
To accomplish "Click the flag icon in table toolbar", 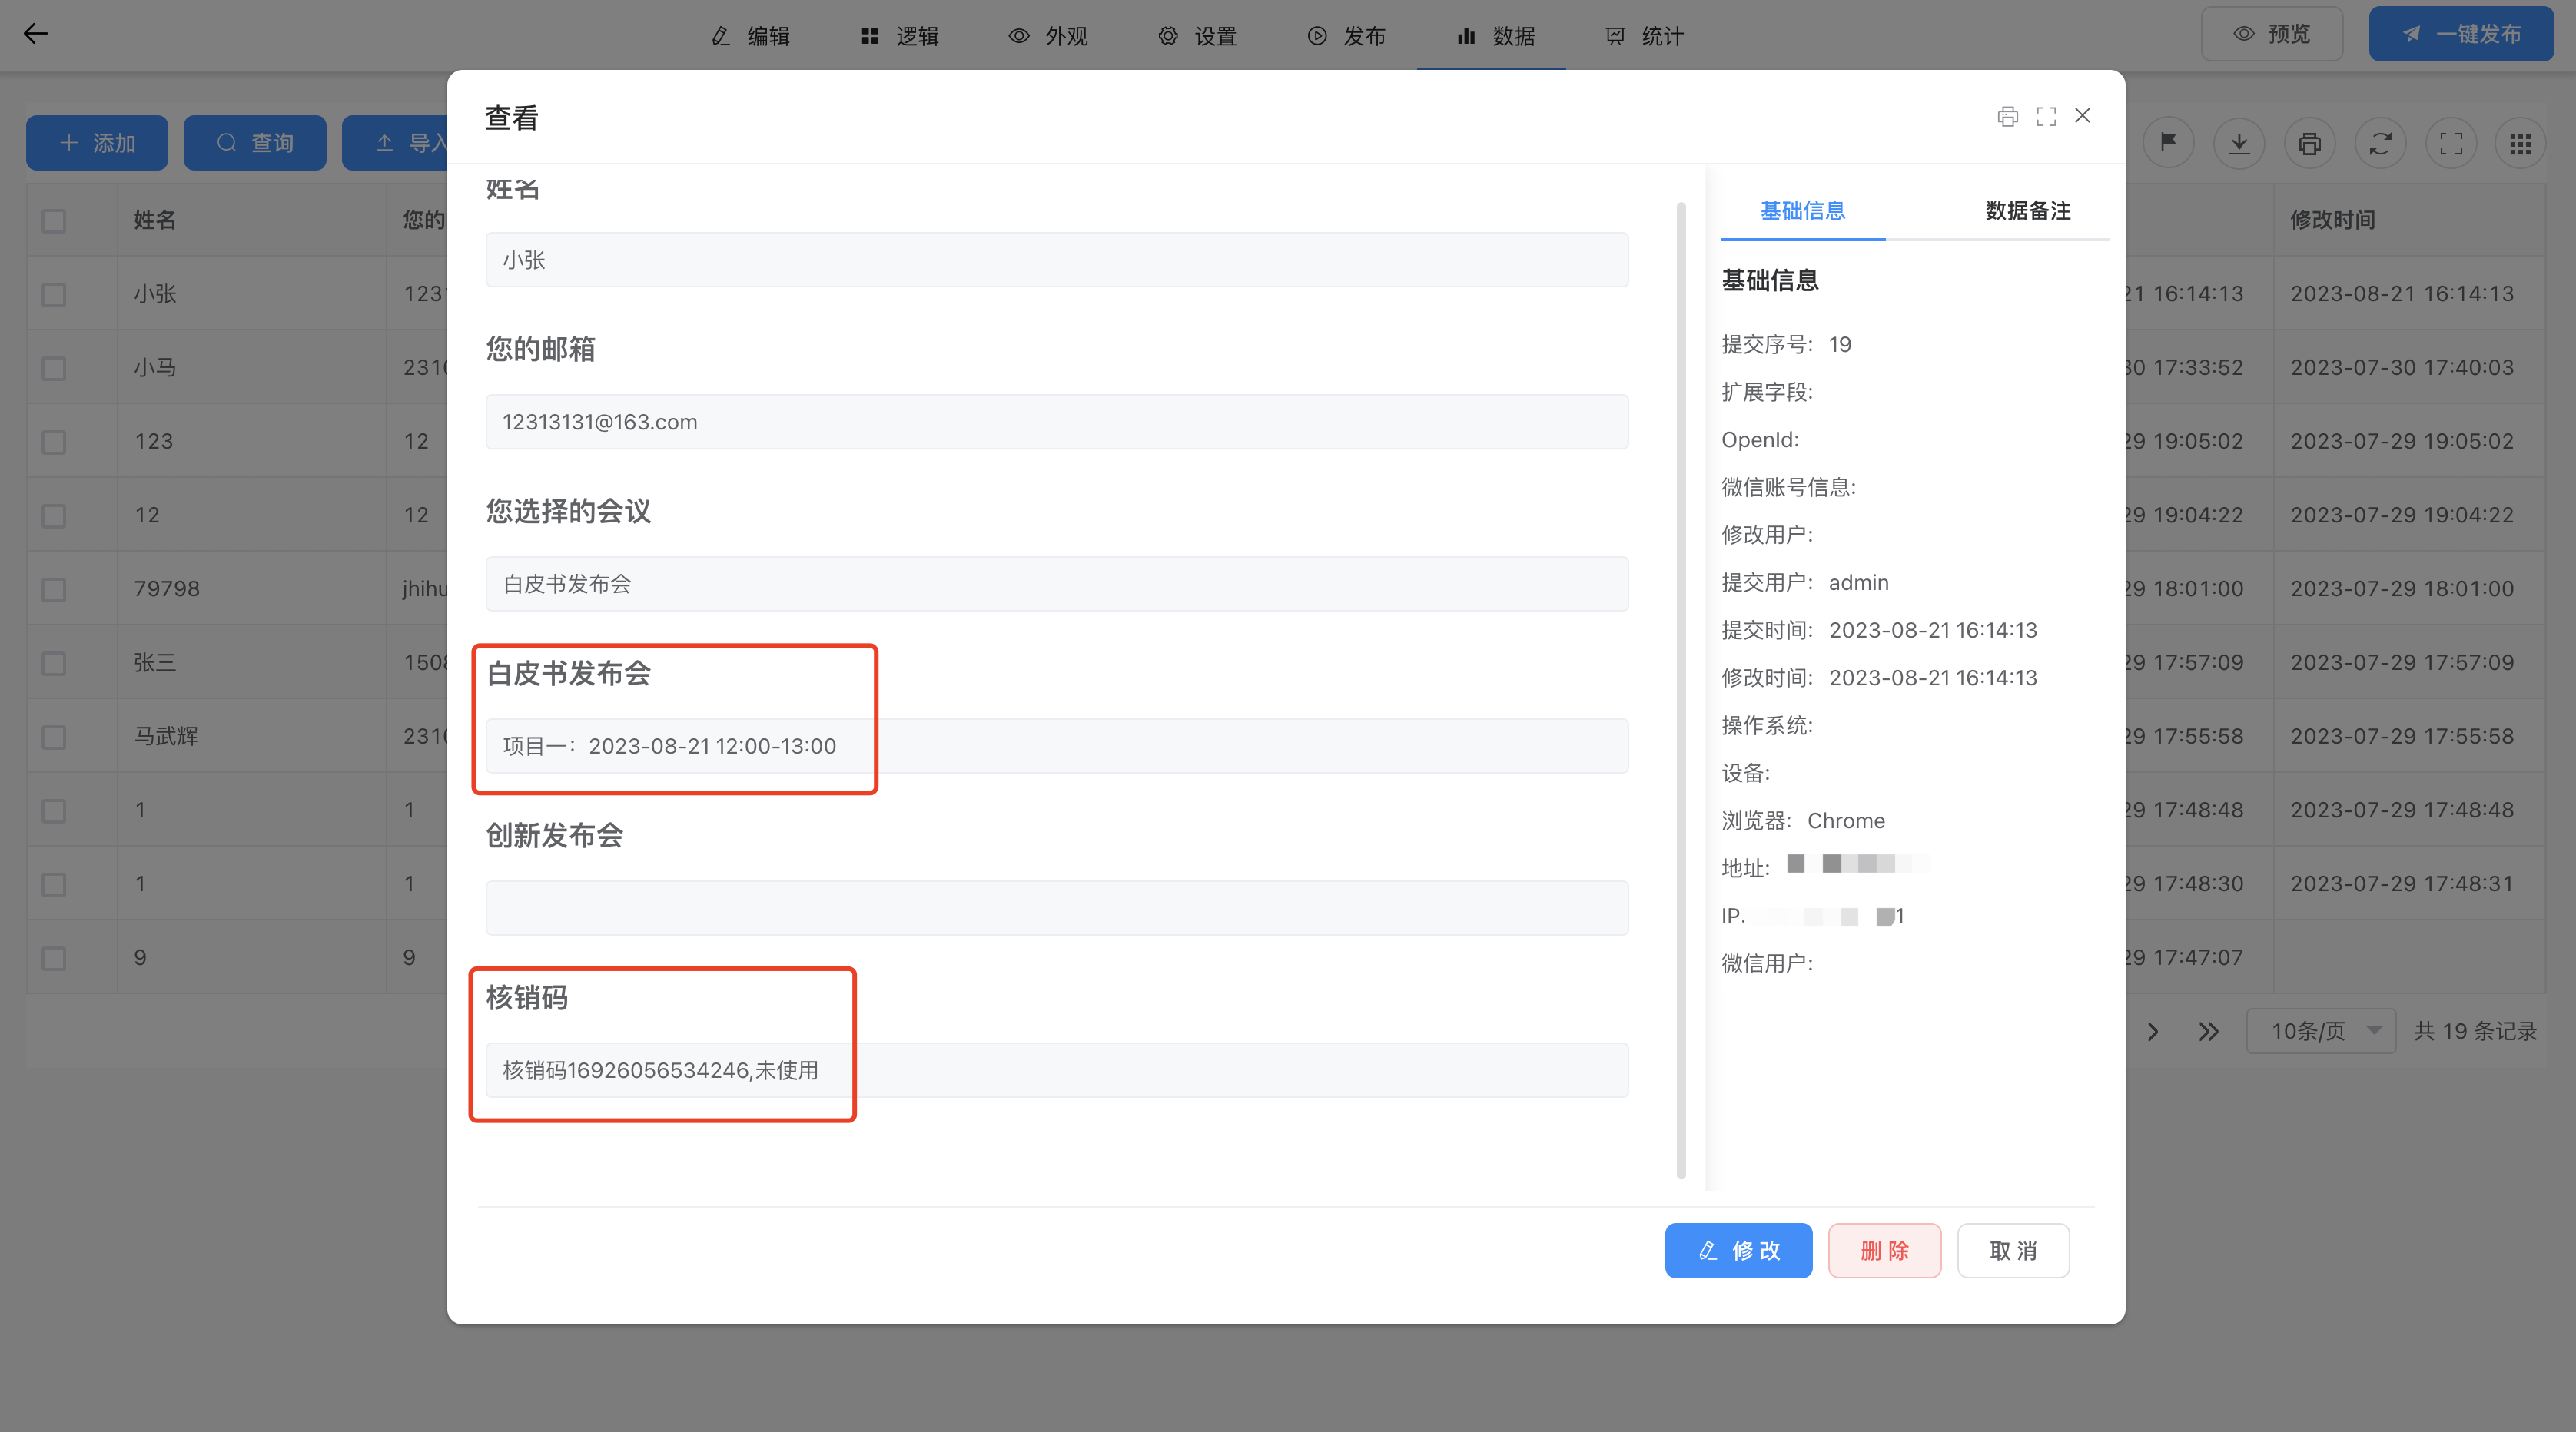I will pyautogui.click(x=2168, y=143).
